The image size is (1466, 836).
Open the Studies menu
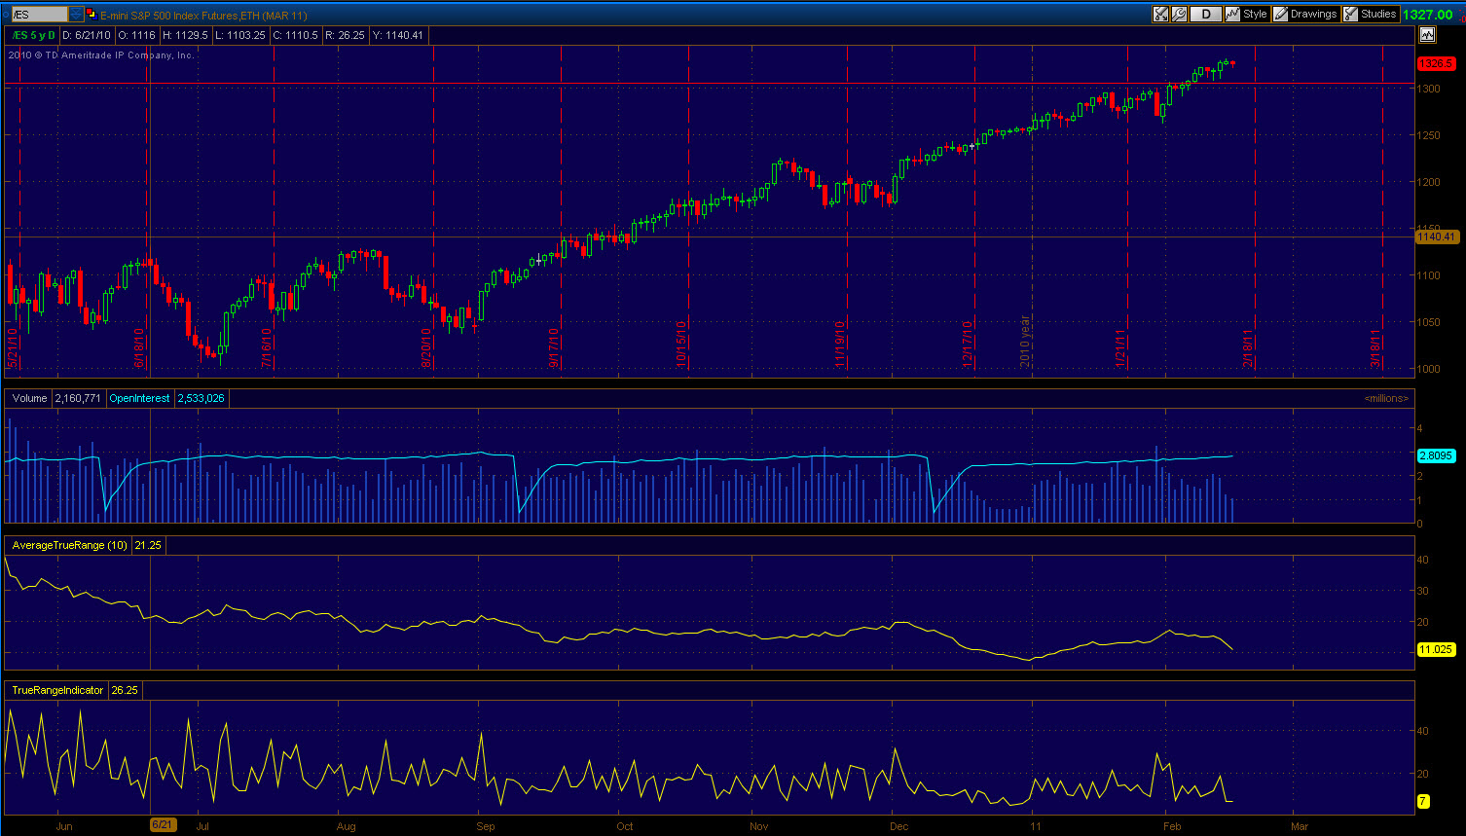point(1371,14)
